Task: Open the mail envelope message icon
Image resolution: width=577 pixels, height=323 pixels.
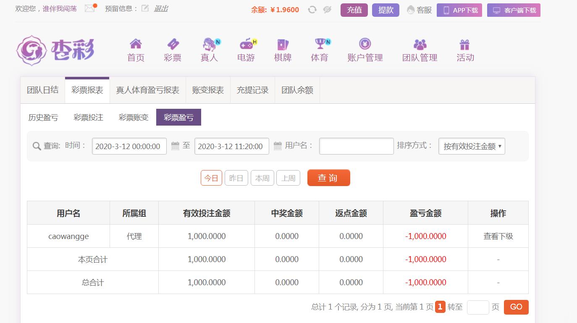Action: [90, 8]
